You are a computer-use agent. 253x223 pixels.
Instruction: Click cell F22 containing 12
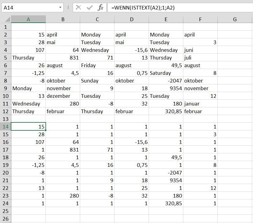tap(200, 188)
